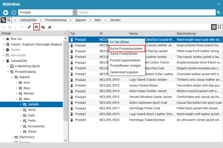Click the product variants search barcode icon
The image size is (223, 148).
[x=37, y=27]
